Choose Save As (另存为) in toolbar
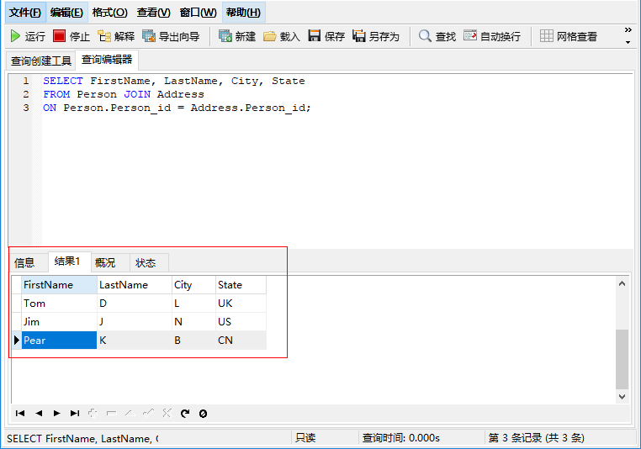The height and width of the screenshot is (449, 641). coord(376,36)
